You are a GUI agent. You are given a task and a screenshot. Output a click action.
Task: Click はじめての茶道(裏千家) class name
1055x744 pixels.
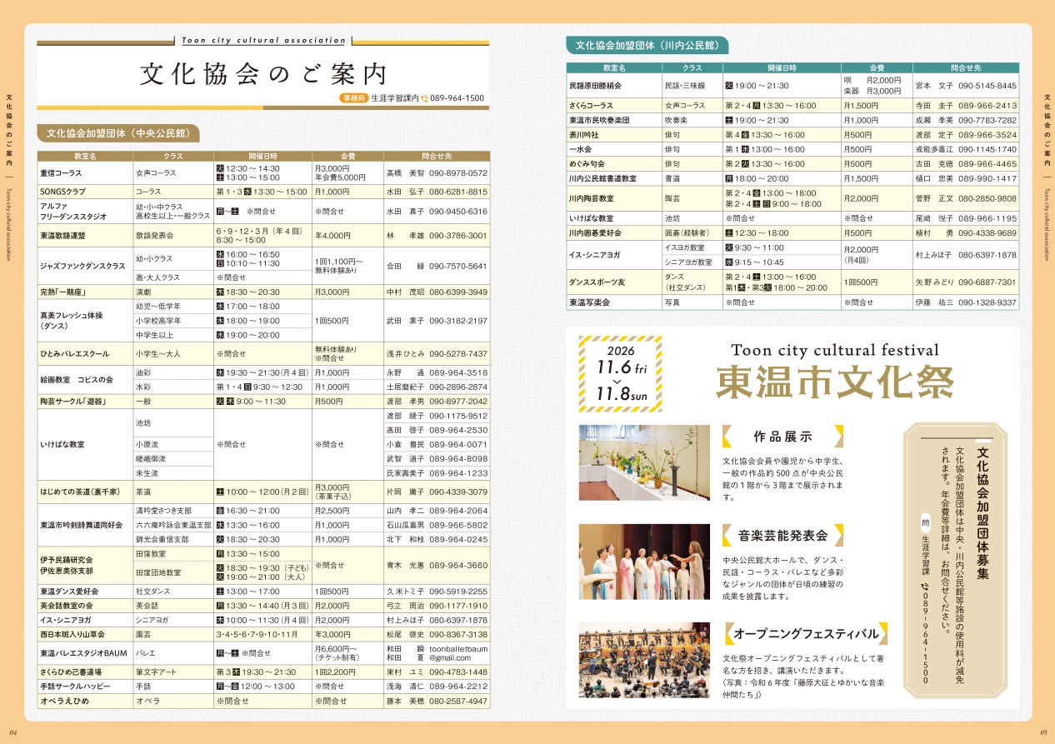pos(82,492)
